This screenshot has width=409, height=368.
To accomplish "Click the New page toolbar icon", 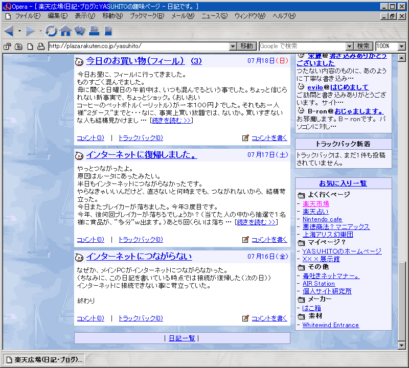I will pos(108,31).
